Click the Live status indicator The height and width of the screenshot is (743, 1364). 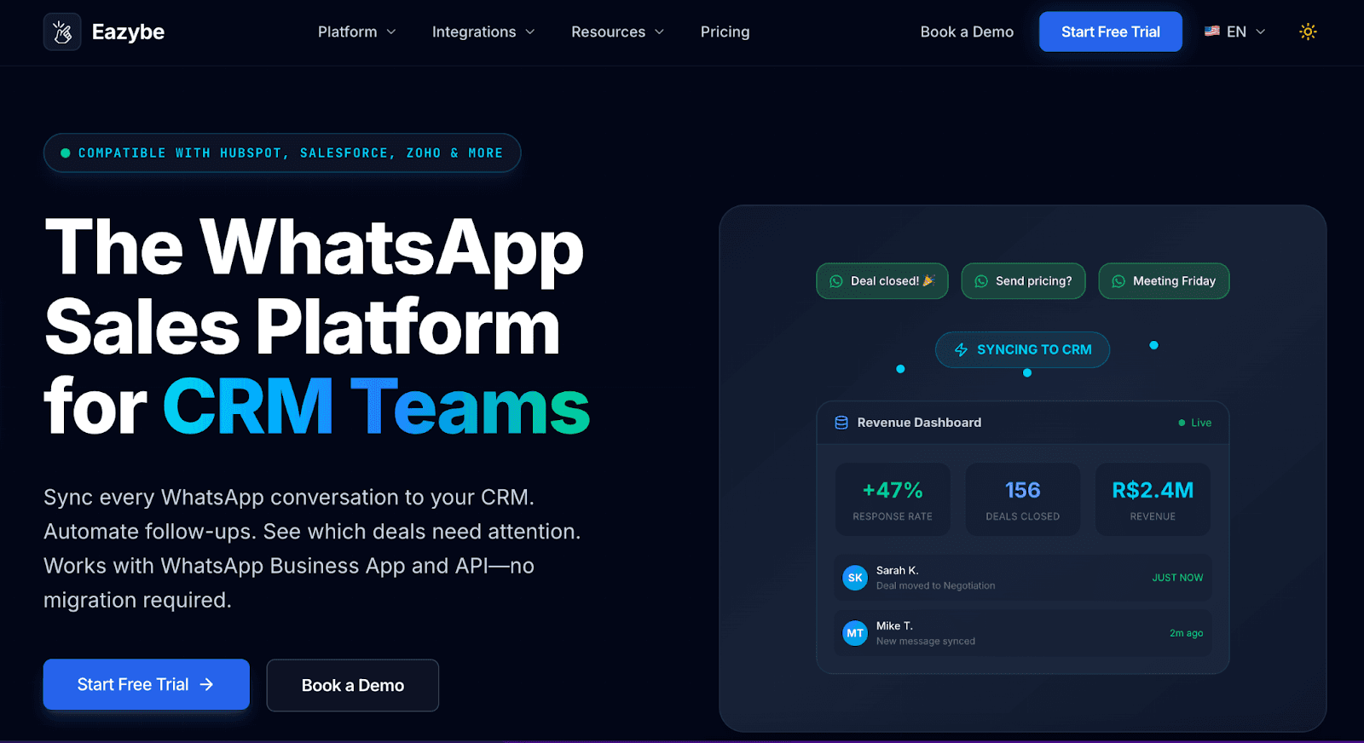1194,423
